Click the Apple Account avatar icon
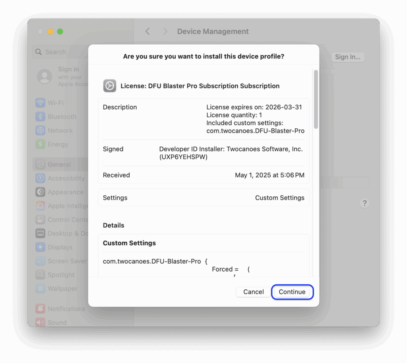The image size is (407, 363). (45, 76)
